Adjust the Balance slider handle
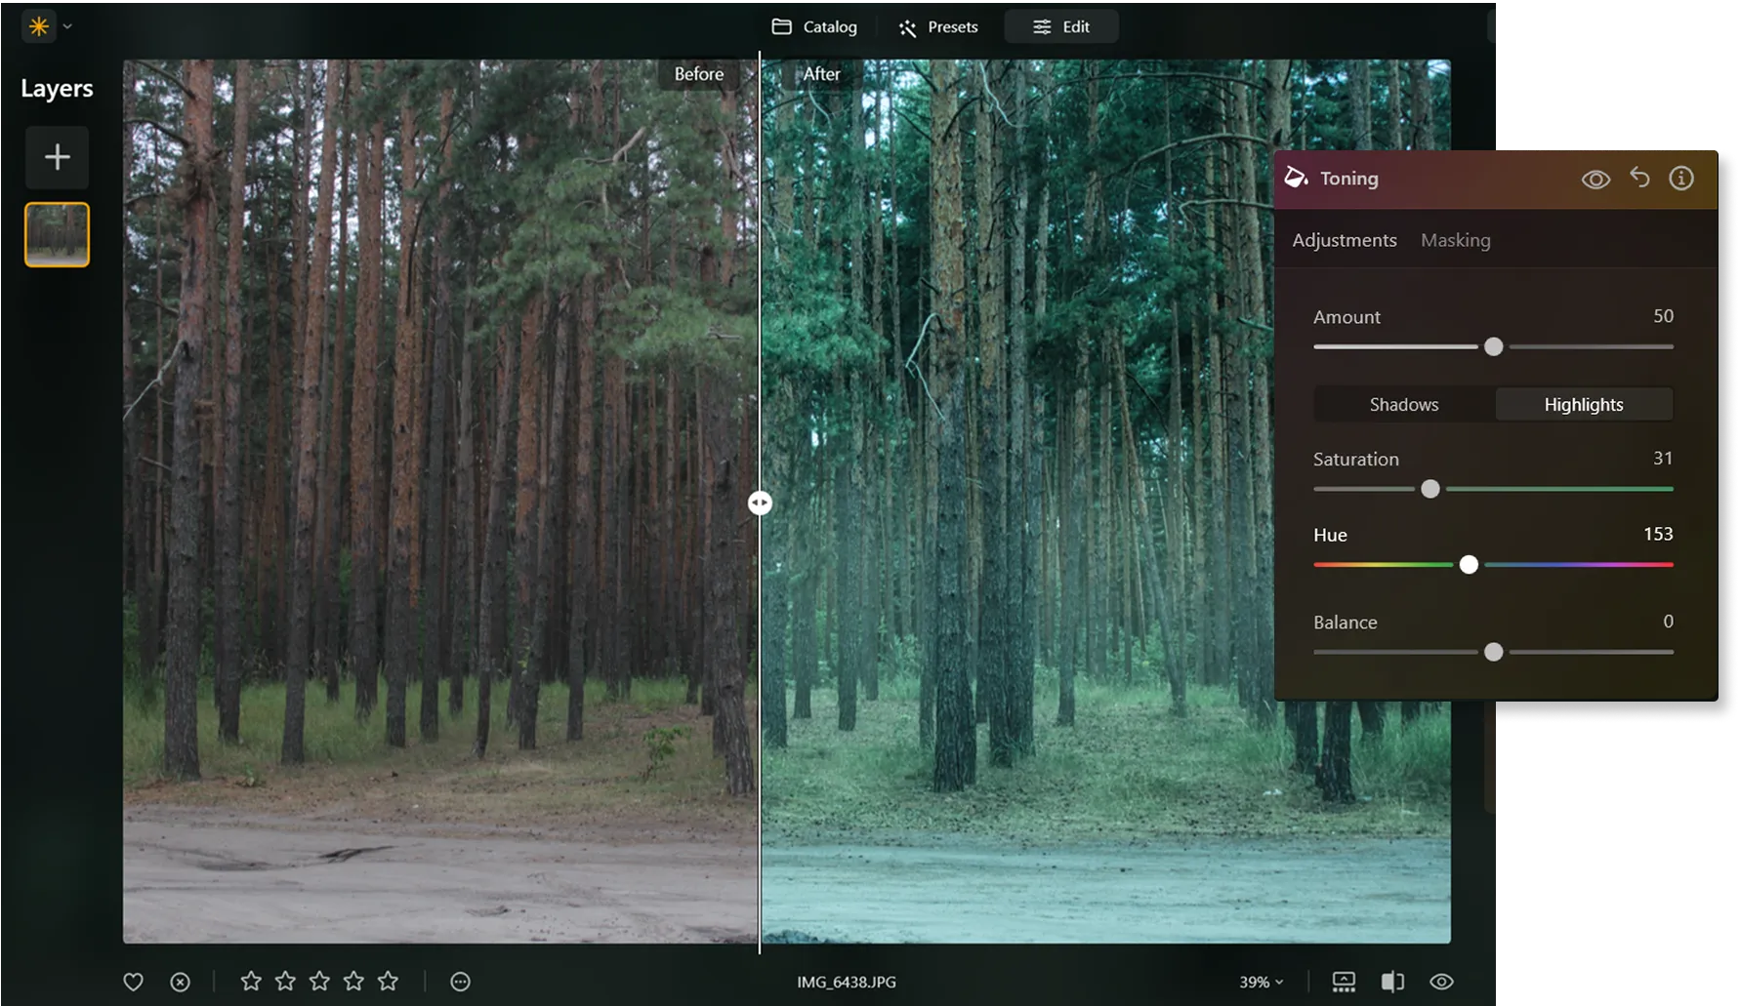 1493,652
